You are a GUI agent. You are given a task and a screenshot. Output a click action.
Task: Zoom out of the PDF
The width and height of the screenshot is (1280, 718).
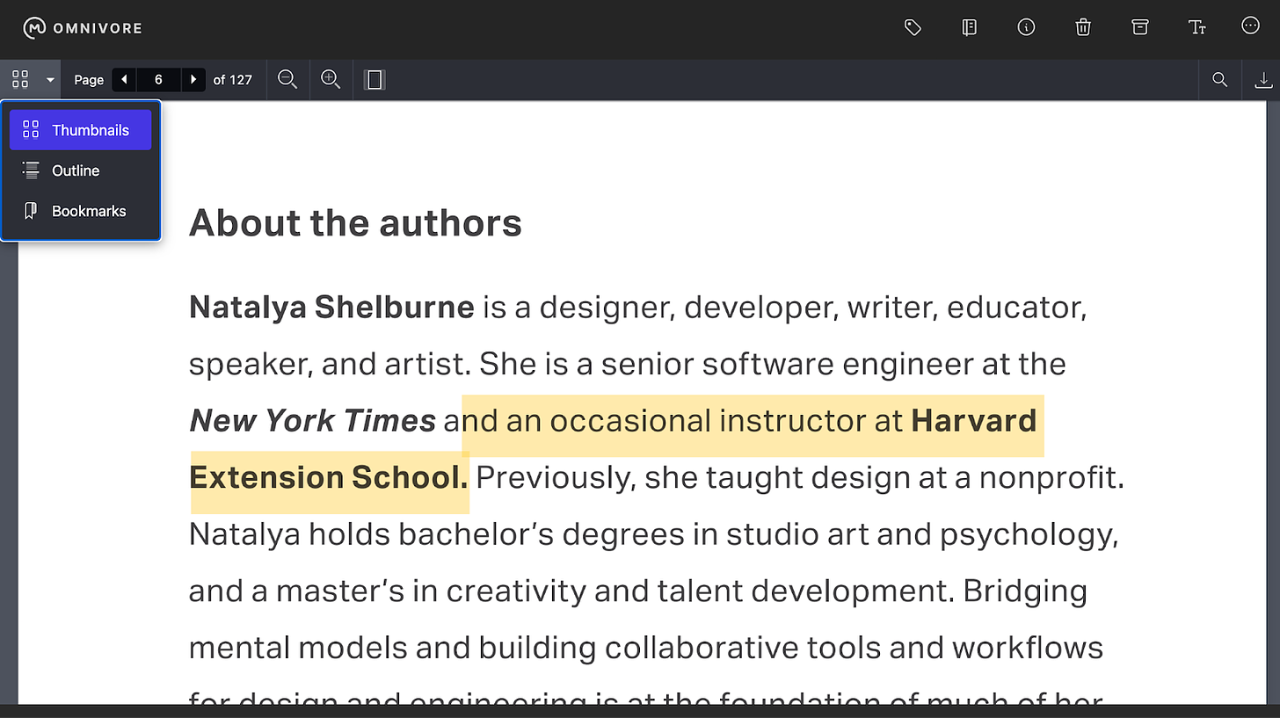pos(287,79)
